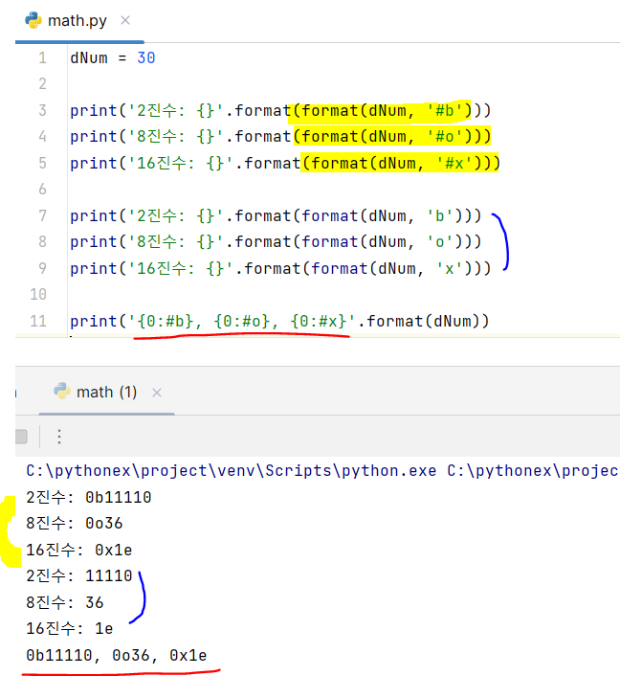Click the output line '16진수: 1e'
This screenshot has width=620, height=676.
coord(70,628)
